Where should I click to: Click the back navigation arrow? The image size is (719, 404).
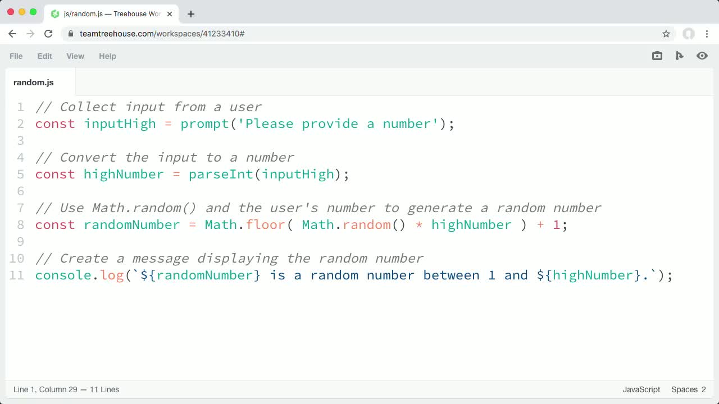coord(12,34)
